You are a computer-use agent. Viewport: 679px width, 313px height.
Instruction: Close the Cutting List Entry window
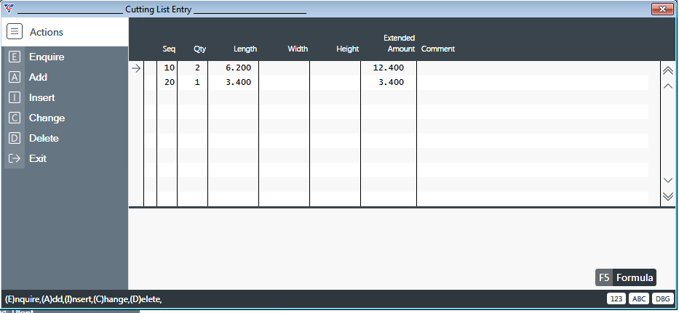662,9
